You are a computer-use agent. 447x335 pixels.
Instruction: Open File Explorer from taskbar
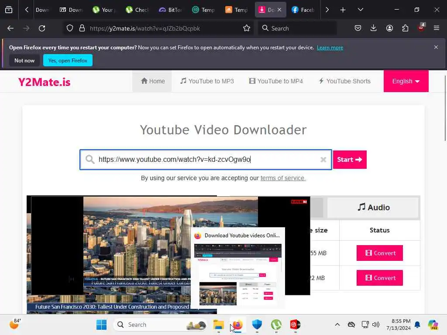[x=219, y=325]
